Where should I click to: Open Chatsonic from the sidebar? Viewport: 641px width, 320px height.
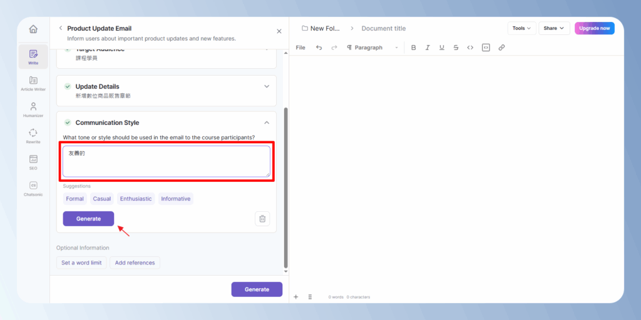(x=33, y=188)
